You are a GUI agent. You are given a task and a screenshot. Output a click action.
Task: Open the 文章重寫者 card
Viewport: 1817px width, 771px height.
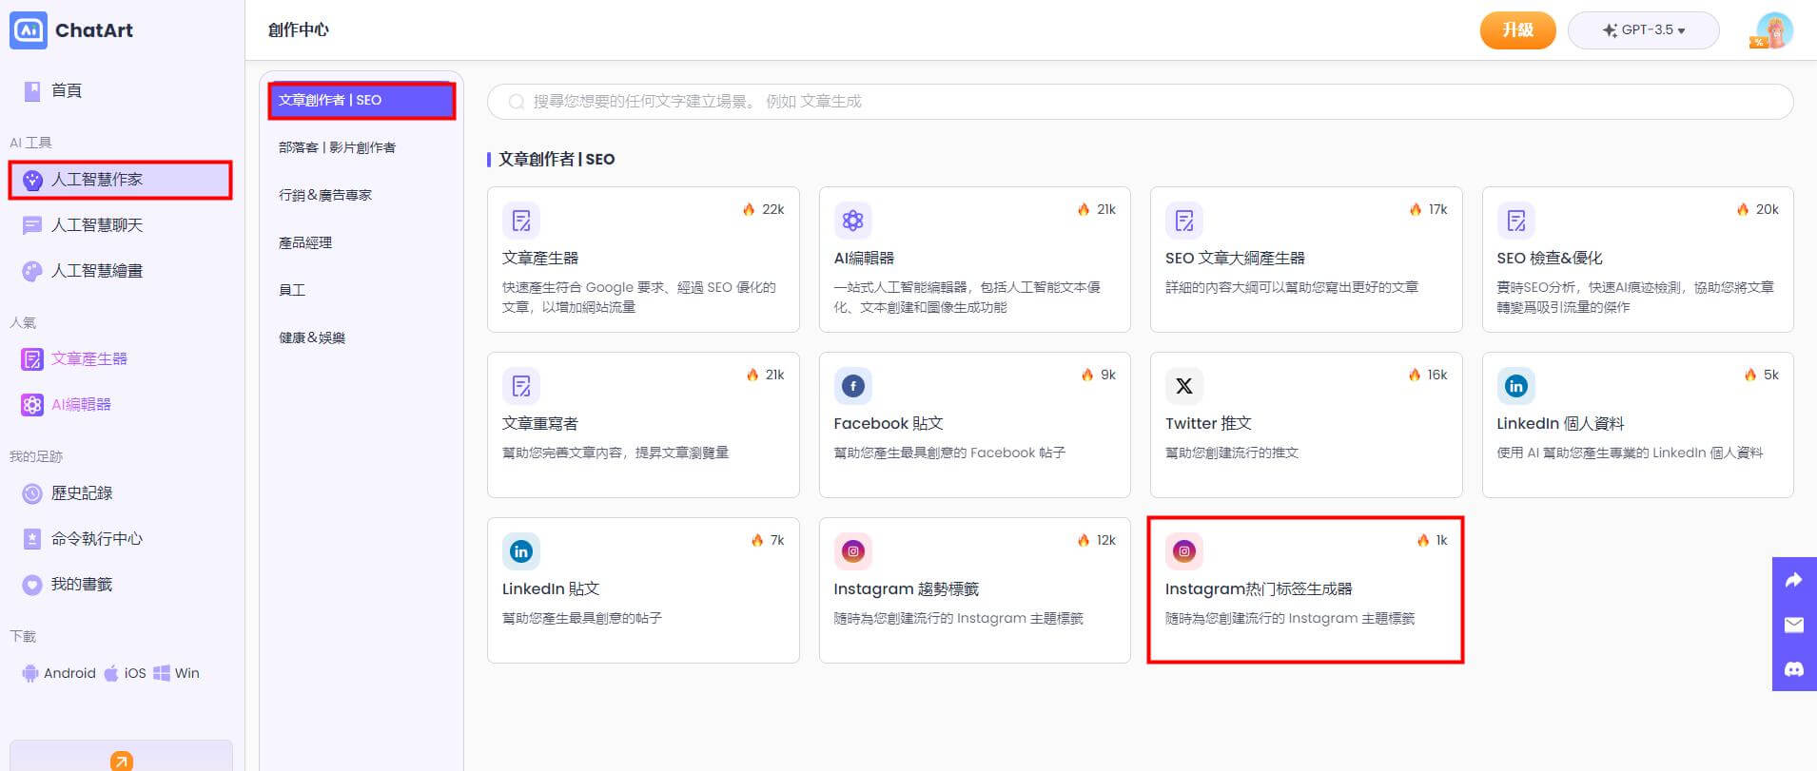(643, 425)
